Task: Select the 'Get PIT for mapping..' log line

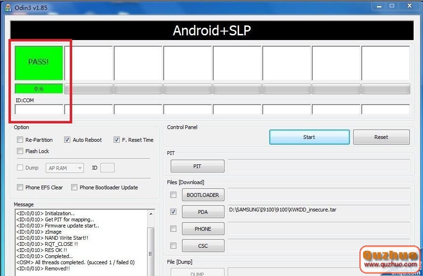Action: pyautogui.click(x=55, y=219)
